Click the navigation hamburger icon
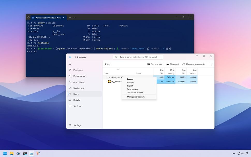 click(x=70, y=64)
